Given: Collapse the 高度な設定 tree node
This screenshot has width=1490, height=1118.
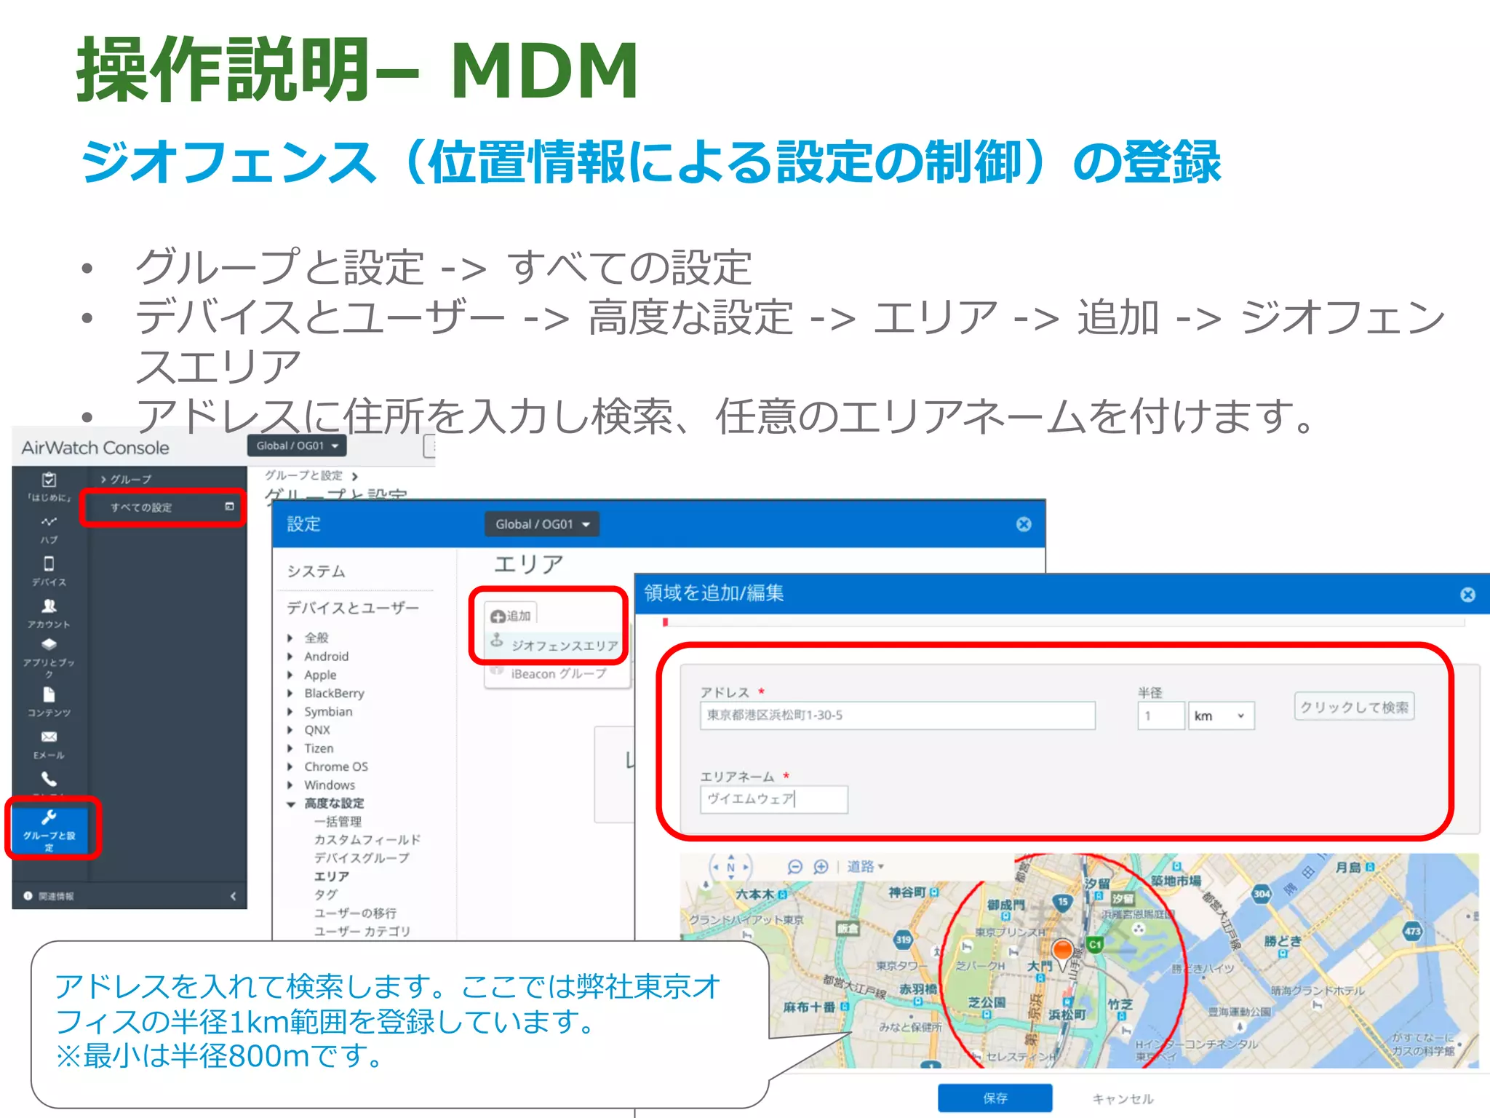Looking at the screenshot, I should [290, 804].
